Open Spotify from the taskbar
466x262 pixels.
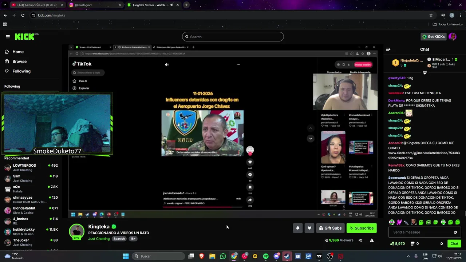[266, 256]
